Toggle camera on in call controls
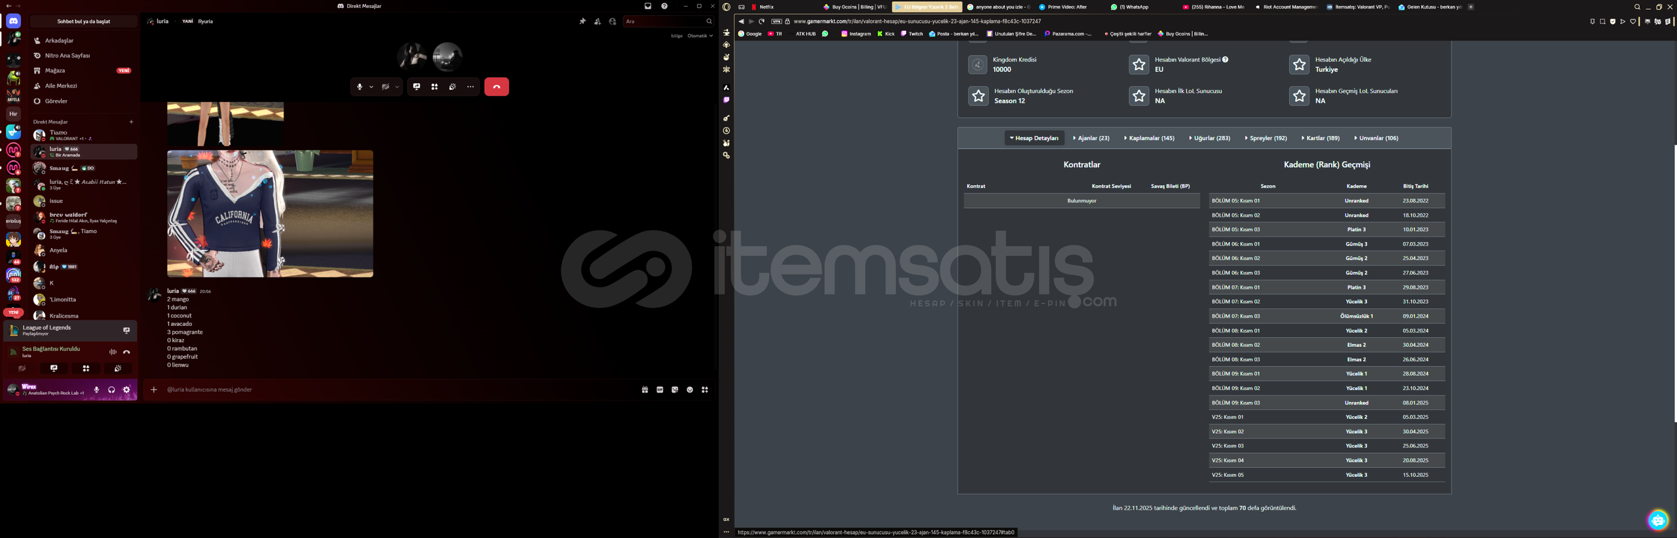Viewport: 1677px width, 538px height. 386,87
